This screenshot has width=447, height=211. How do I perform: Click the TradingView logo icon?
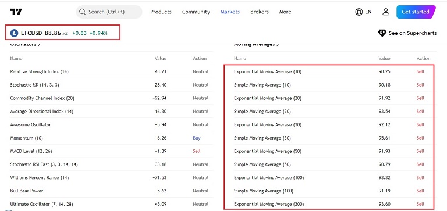point(16,12)
